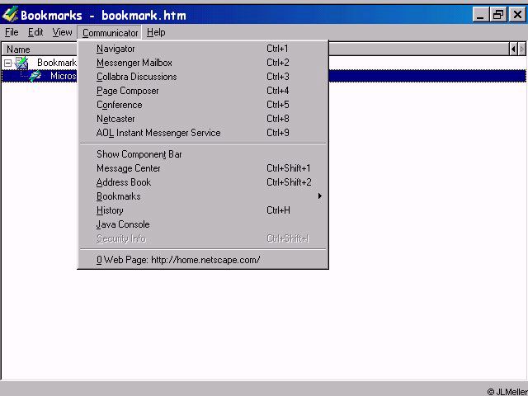Viewport: 528px width, 396px height.
Task: Choose Navigator from the Communicator menu
Action: coord(203,49)
